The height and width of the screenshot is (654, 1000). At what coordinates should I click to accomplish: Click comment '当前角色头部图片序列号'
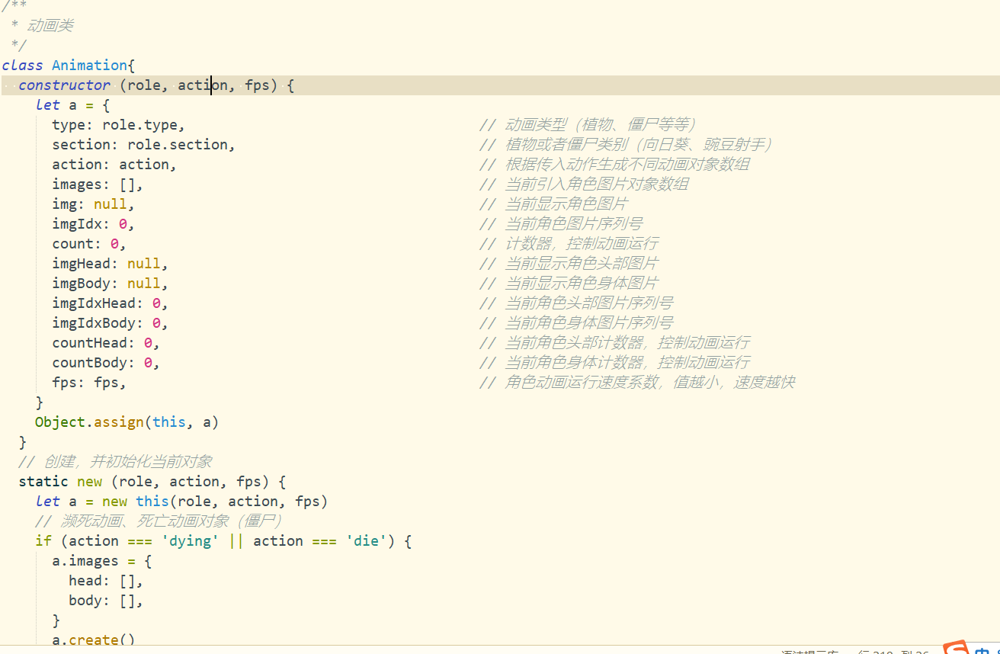tap(589, 303)
